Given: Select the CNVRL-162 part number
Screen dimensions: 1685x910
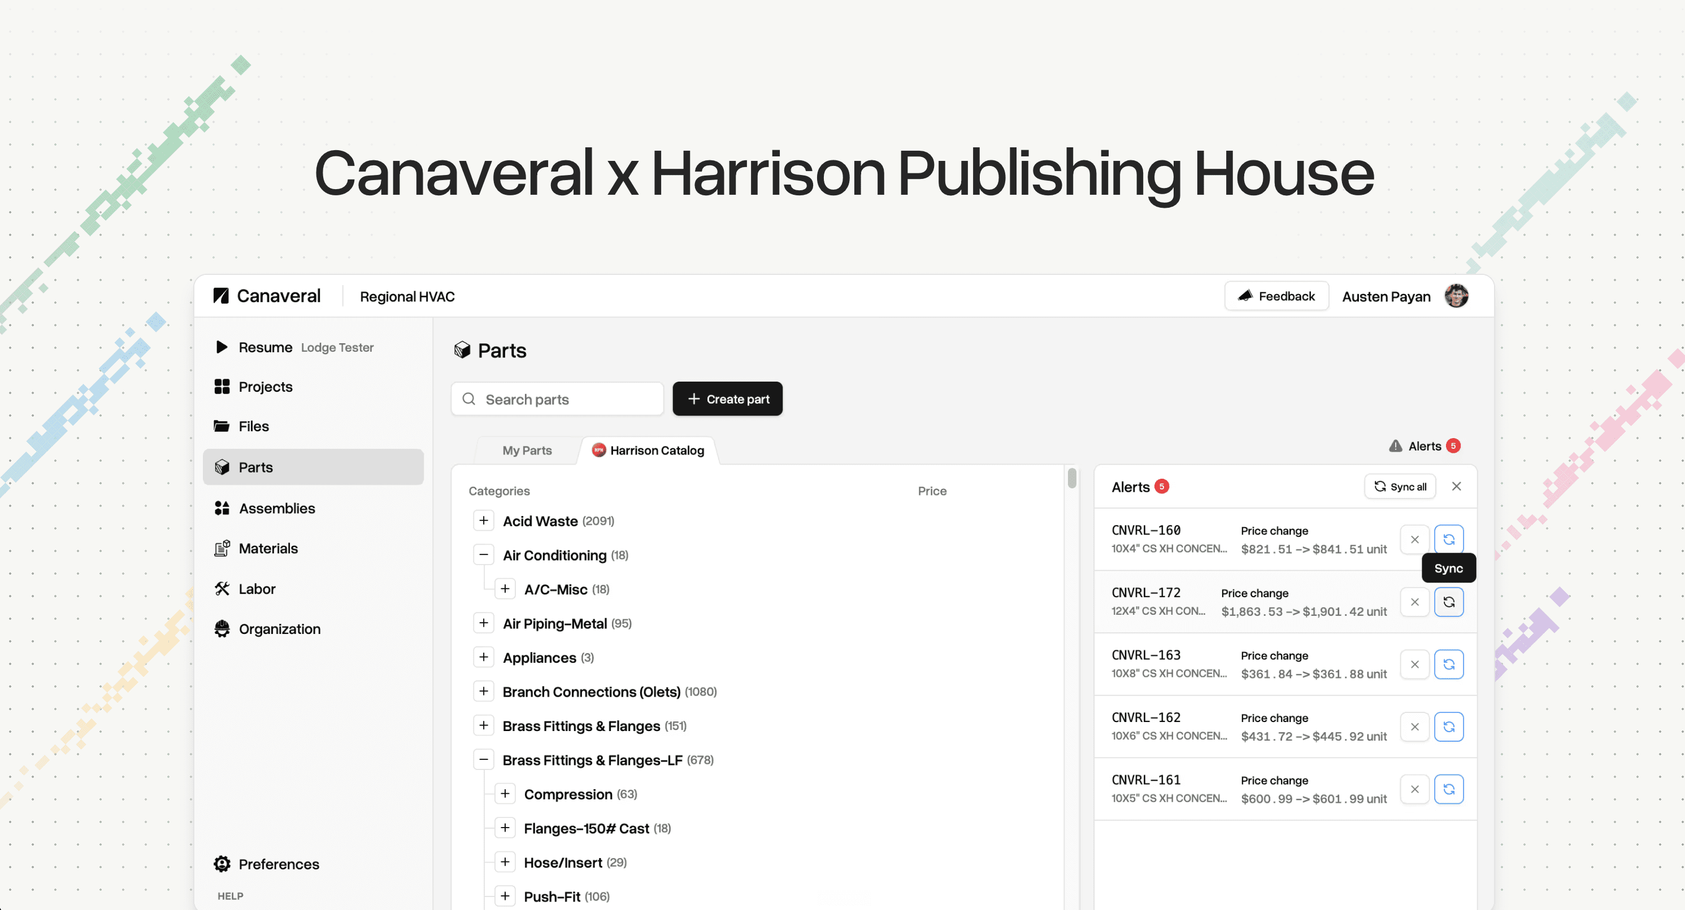Looking at the screenshot, I should 1145,718.
